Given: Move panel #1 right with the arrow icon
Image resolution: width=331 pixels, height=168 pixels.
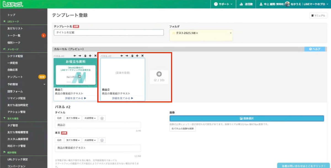Looking at the screenshot, I should pos(80,56).
